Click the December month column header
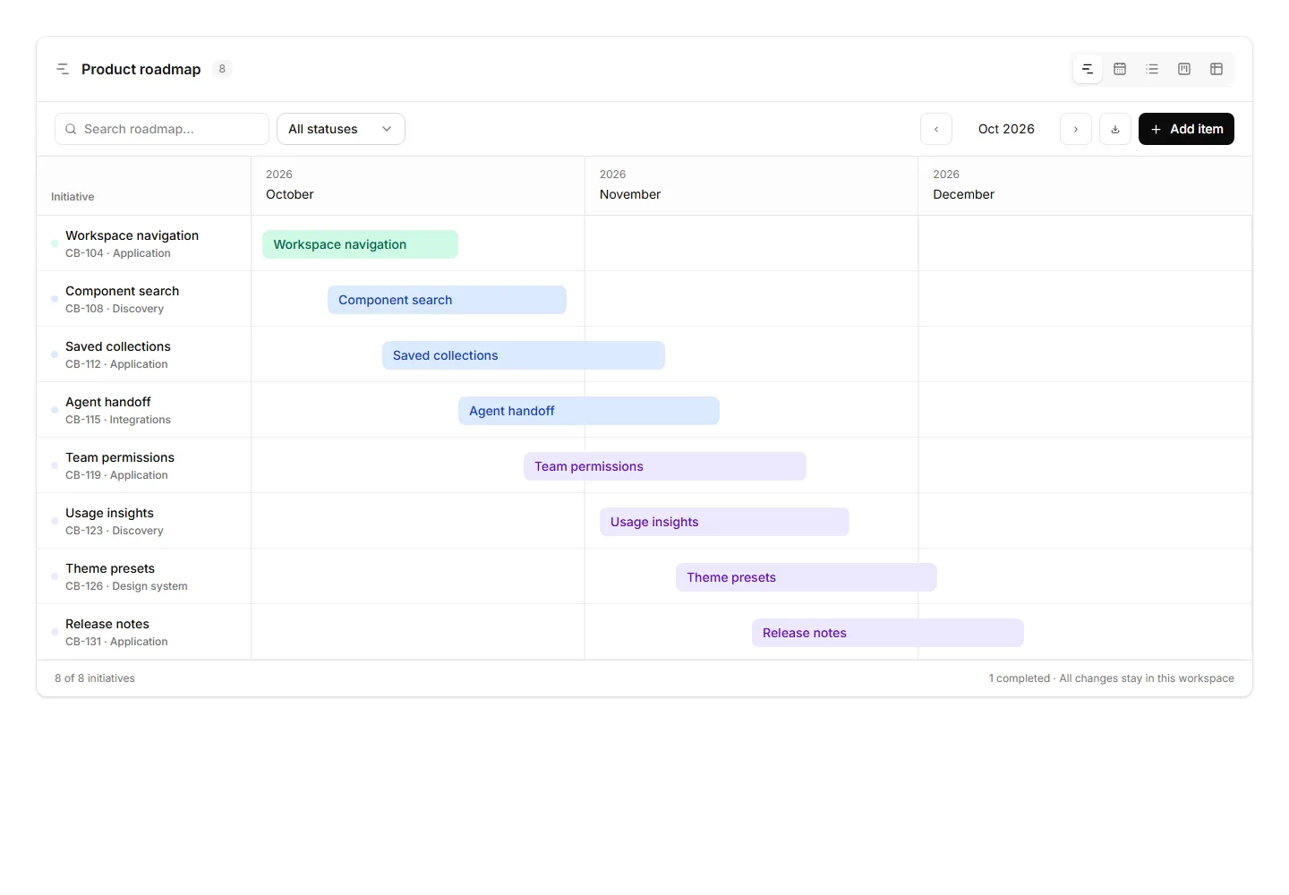This screenshot has height=895, width=1289. (1085, 185)
